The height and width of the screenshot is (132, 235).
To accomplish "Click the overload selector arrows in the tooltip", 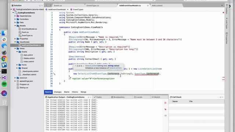I will tap(79, 66).
